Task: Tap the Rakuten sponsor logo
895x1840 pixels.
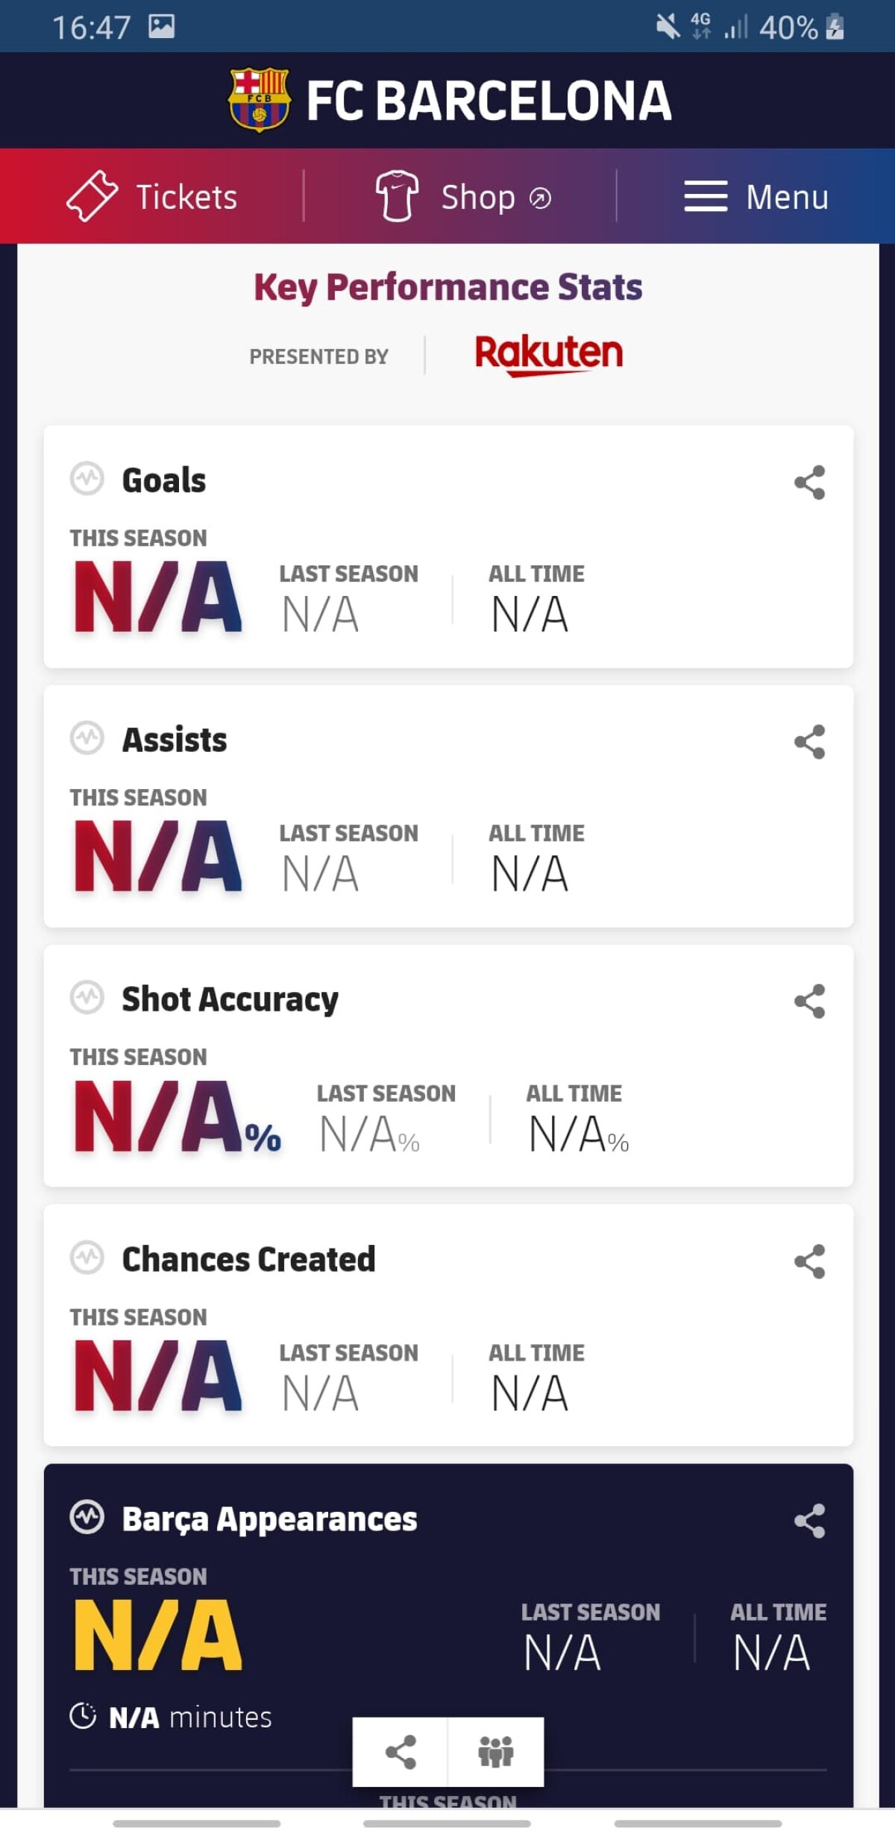Action: click(x=548, y=354)
